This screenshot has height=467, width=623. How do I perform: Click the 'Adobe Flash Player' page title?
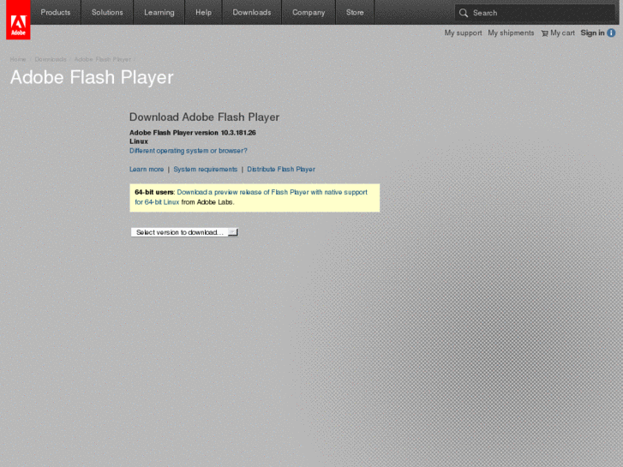point(92,77)
